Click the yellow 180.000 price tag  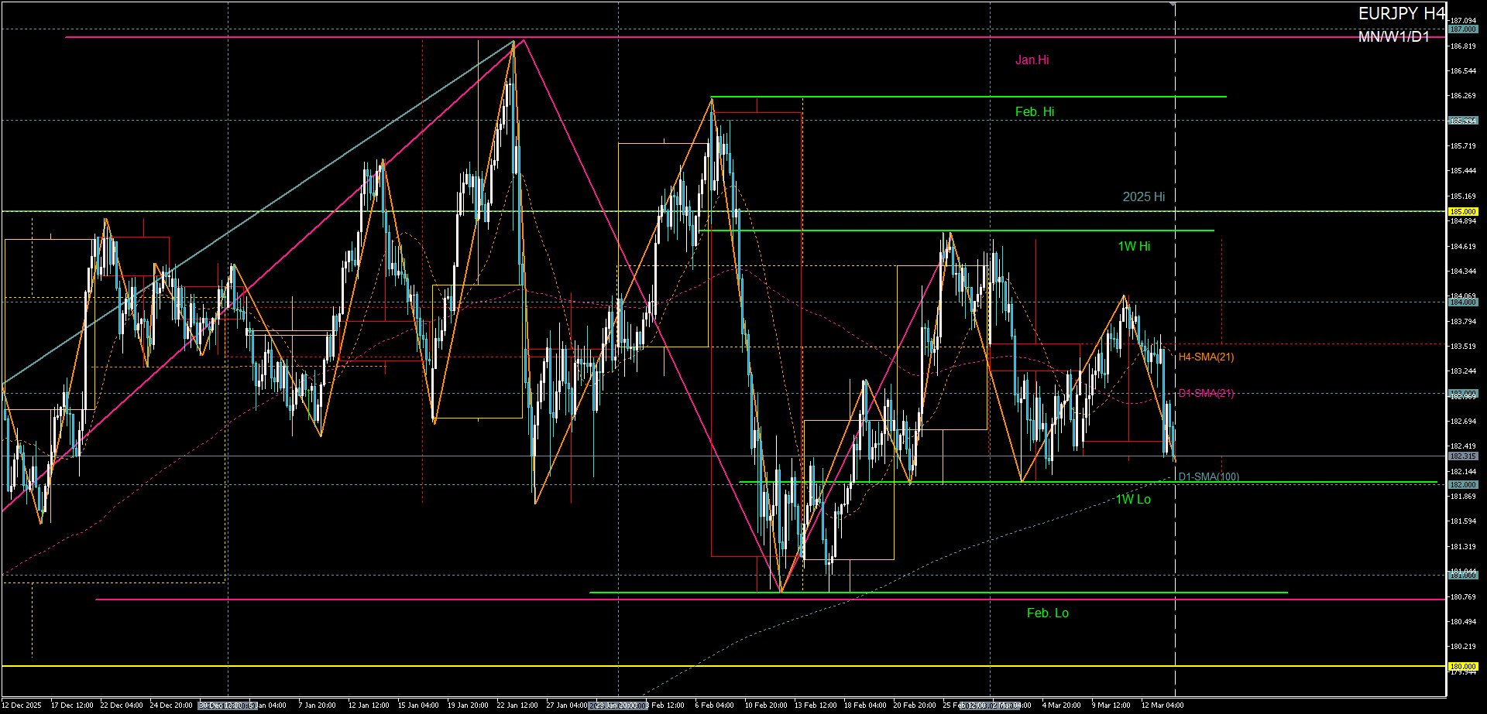pyautogui.click(x=1463, y=666)
